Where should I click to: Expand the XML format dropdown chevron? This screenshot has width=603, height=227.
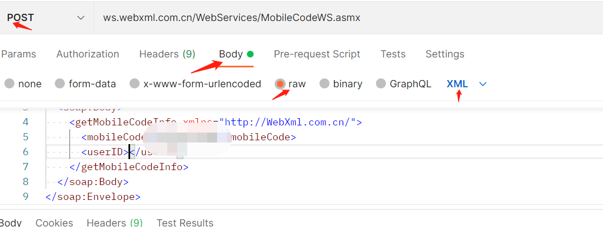[x=482, y=84]
